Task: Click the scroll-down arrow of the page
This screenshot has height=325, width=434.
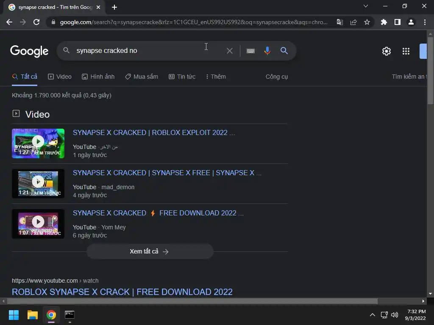Action: click(x=430, y=294)
